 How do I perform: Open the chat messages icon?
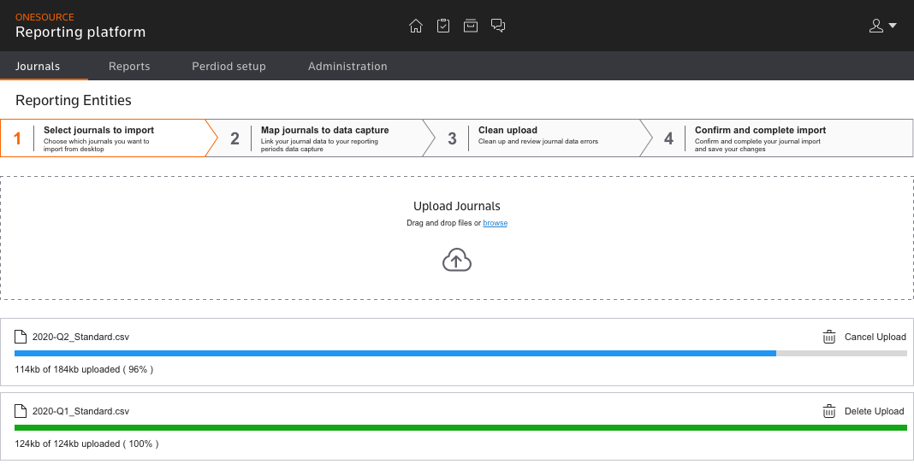click(498, 26)
